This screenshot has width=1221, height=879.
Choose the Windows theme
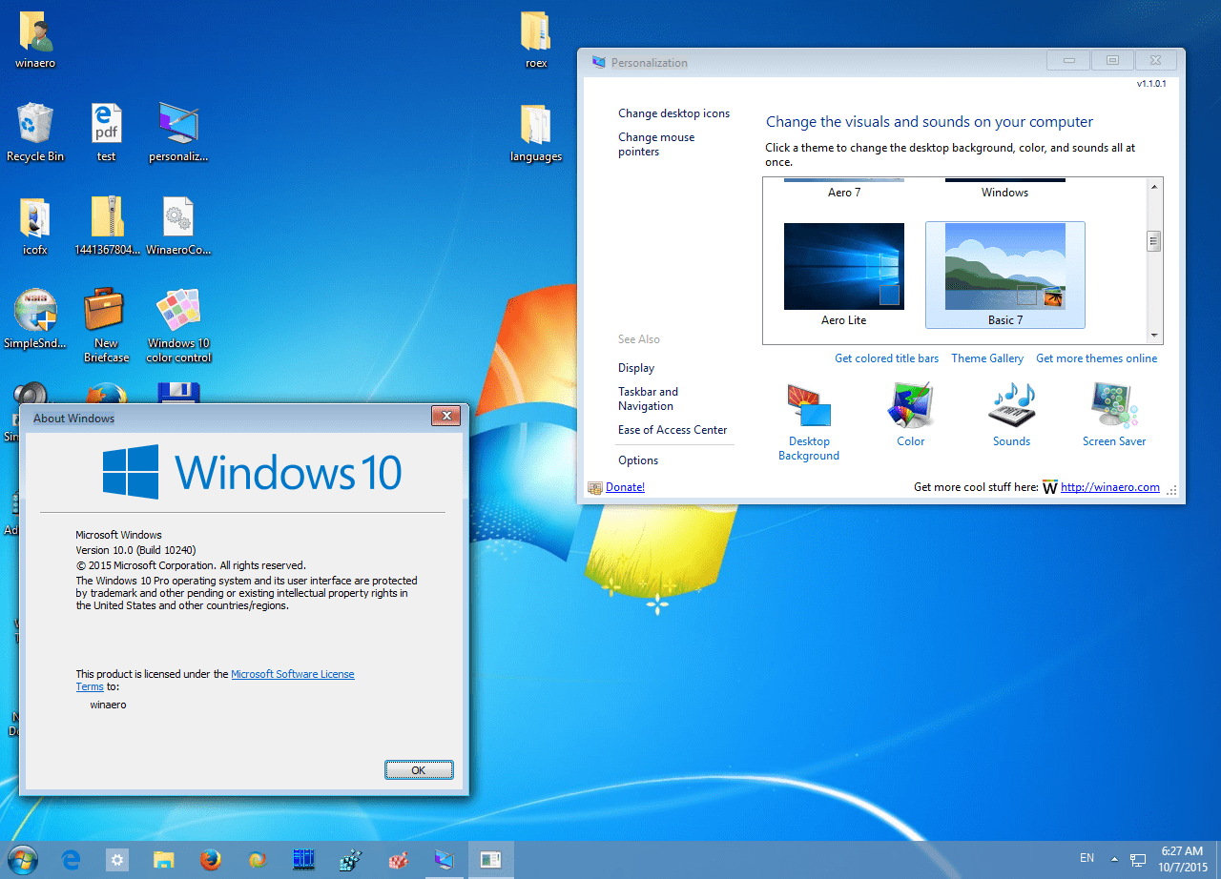click(1005, 192)
